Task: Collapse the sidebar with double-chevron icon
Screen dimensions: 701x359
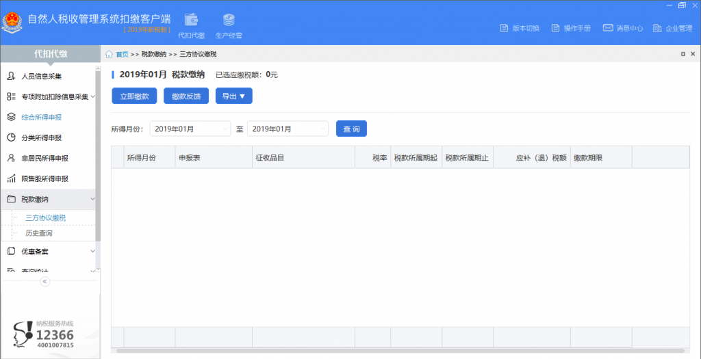Action: [45, 281]
